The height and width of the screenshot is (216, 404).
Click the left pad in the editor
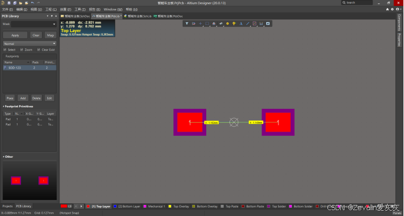tap(190, 122)
